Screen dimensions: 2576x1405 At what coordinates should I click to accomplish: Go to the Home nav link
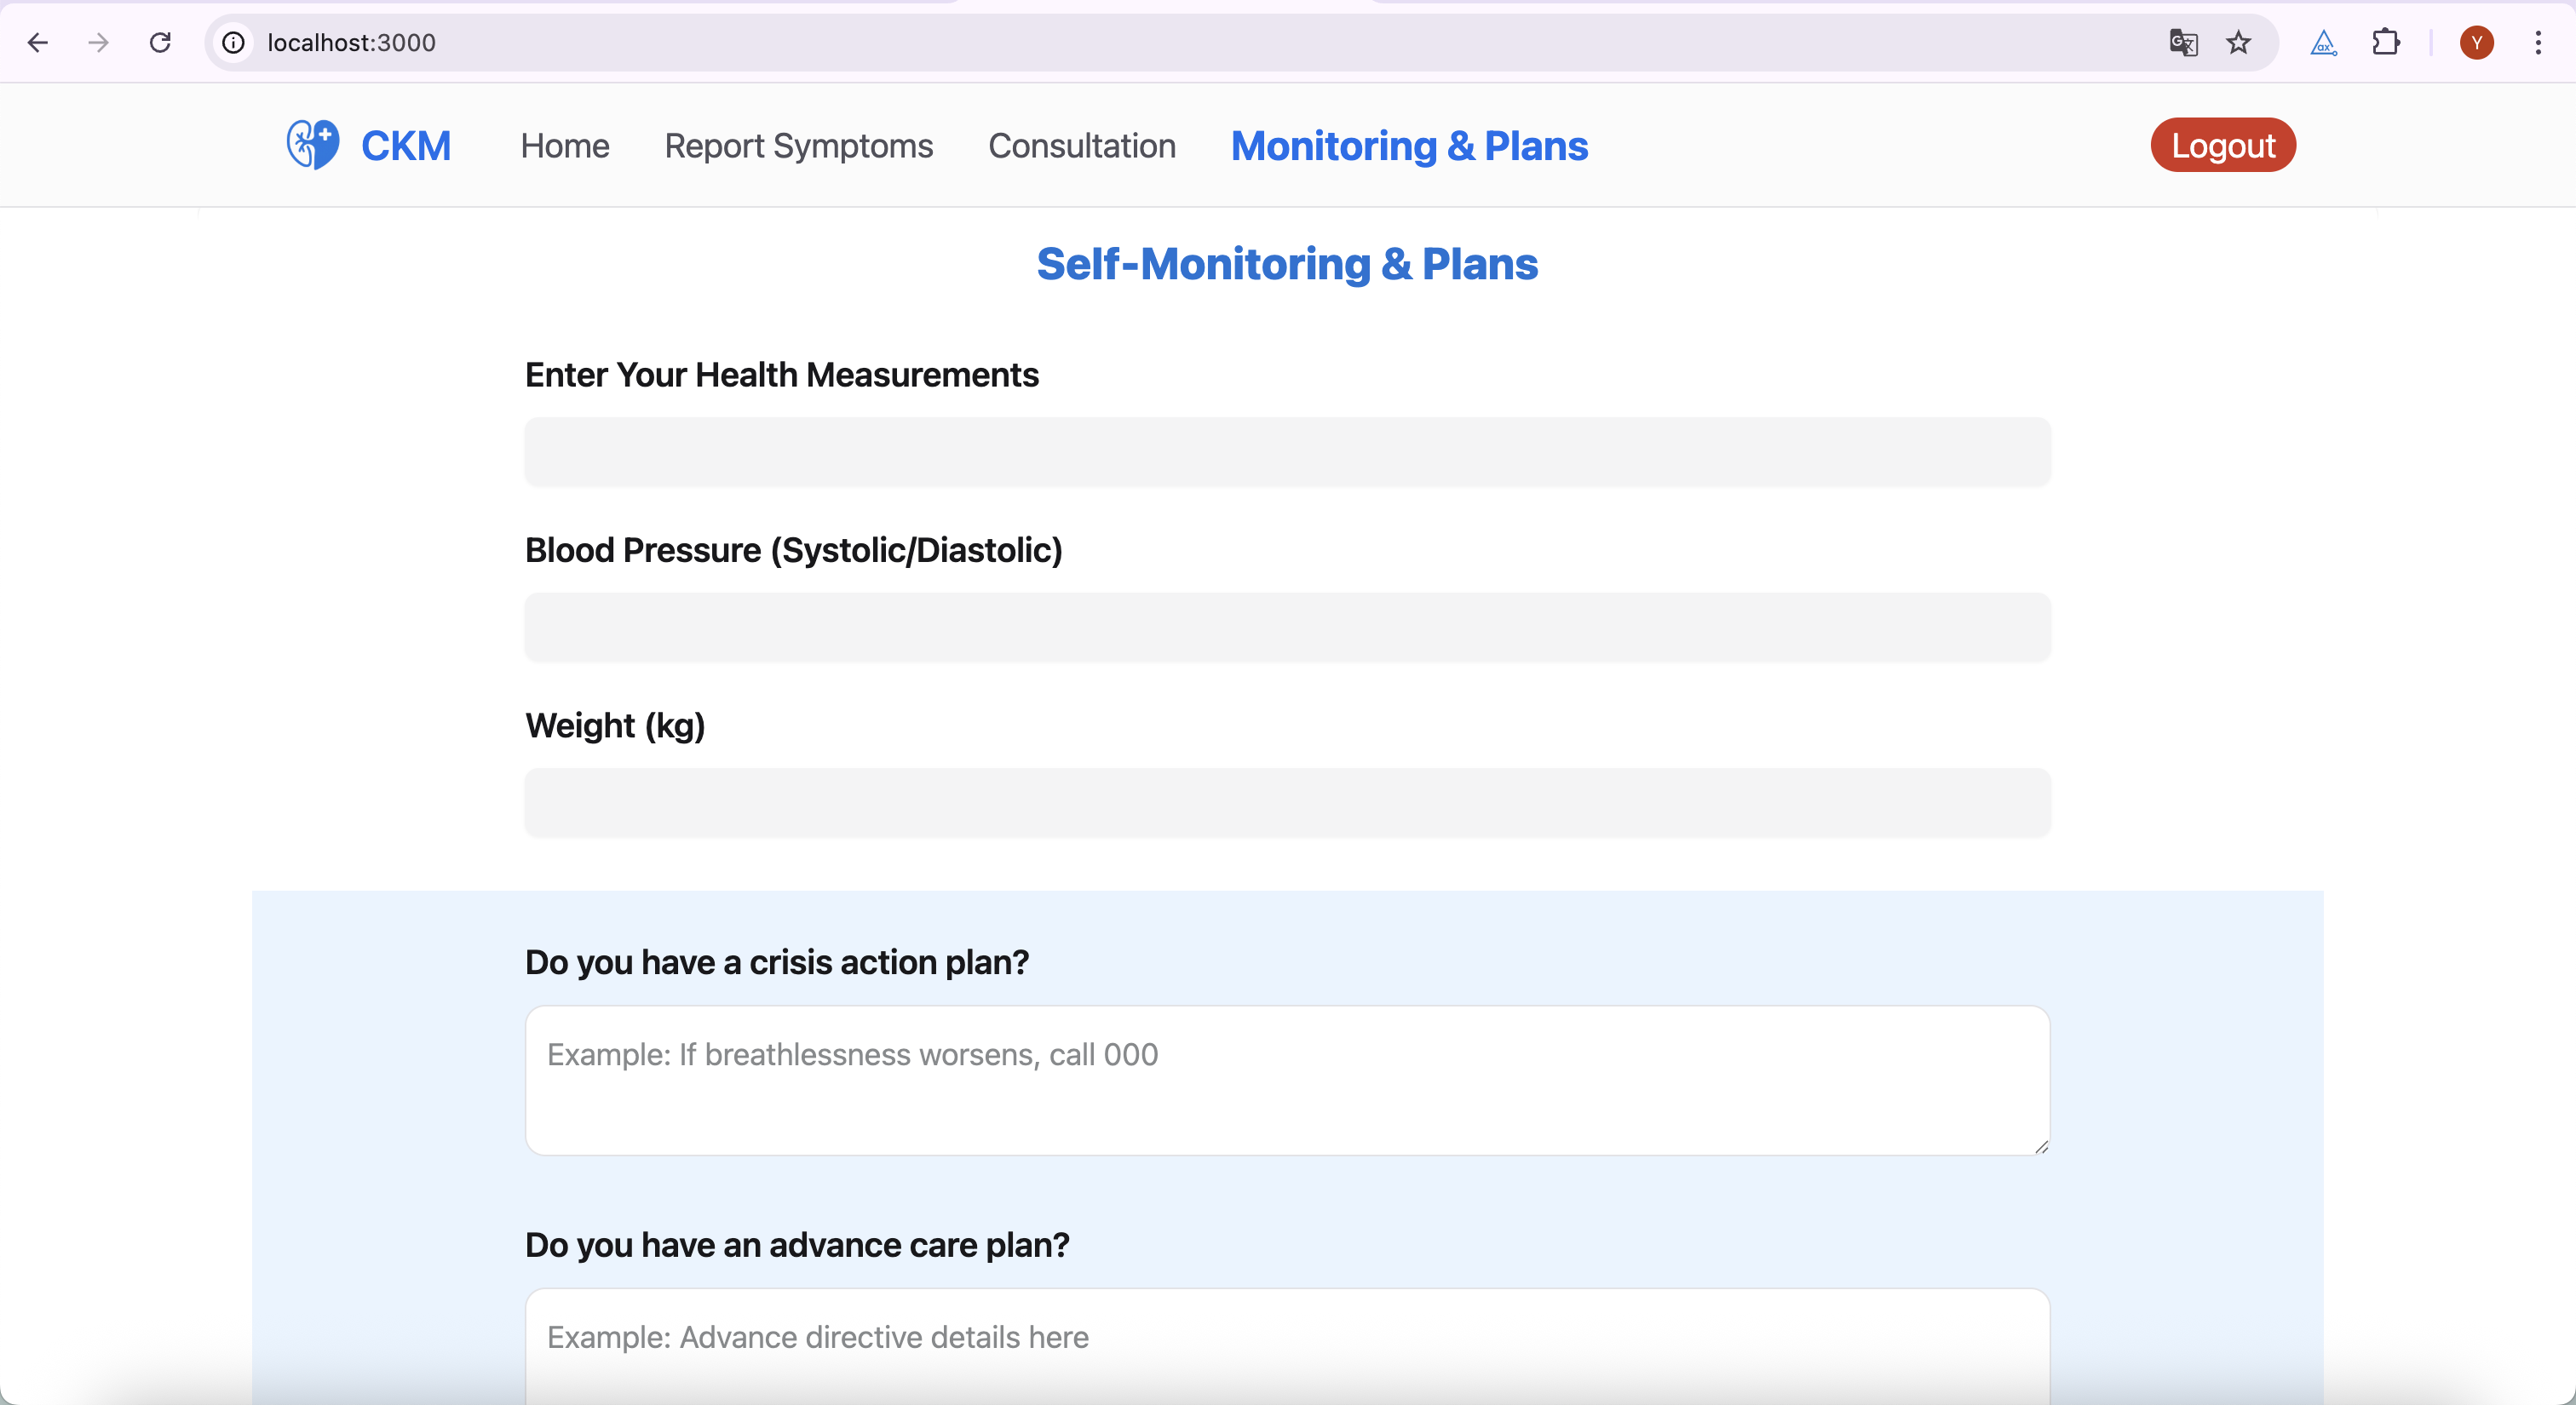[564, 146]
